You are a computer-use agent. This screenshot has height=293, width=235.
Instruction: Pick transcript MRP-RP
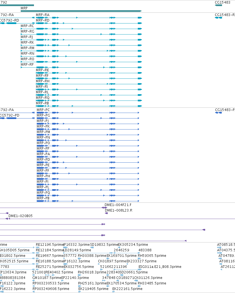pos(27,64)
